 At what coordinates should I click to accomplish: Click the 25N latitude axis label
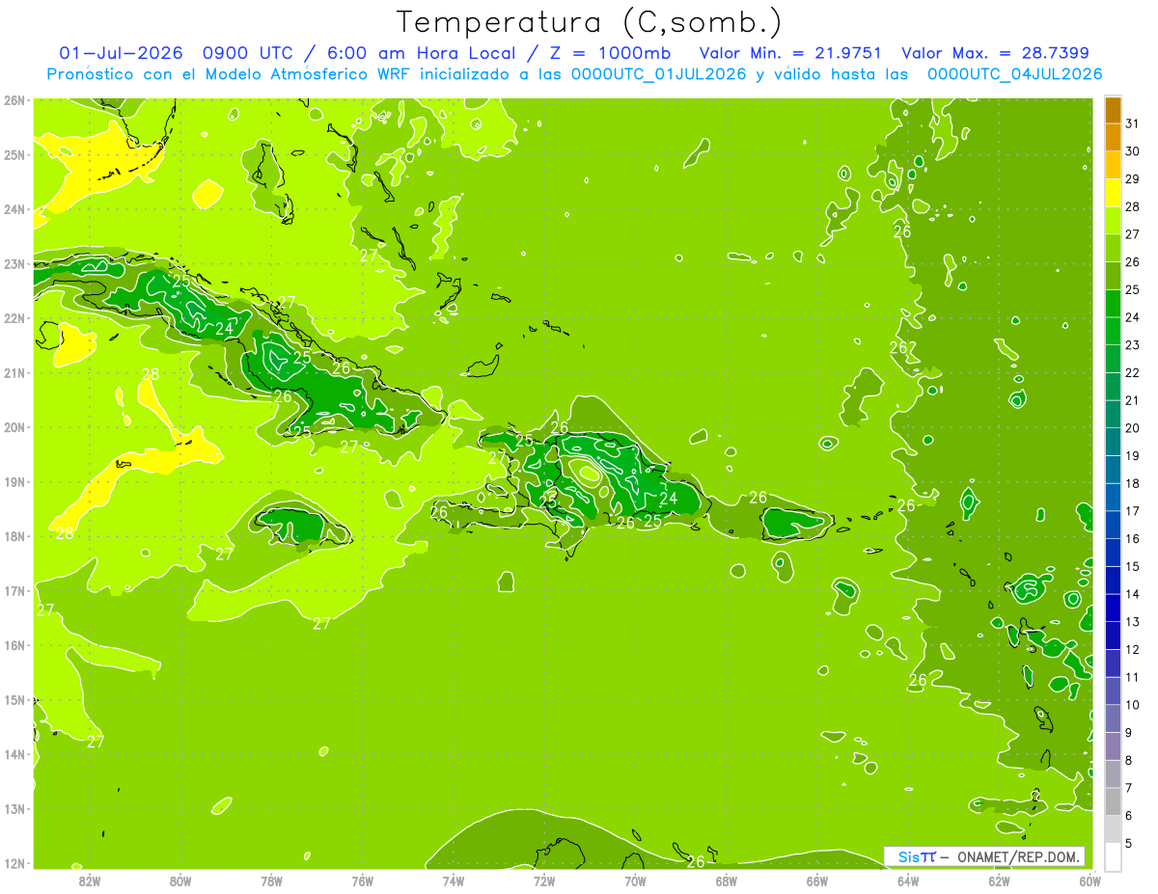coord(14,154)
